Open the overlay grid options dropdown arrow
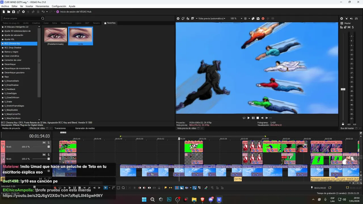This screenshot has height=204, width=363. (x=249, y=18)
